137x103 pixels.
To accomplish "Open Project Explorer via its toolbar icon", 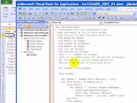I will [77, 13].
